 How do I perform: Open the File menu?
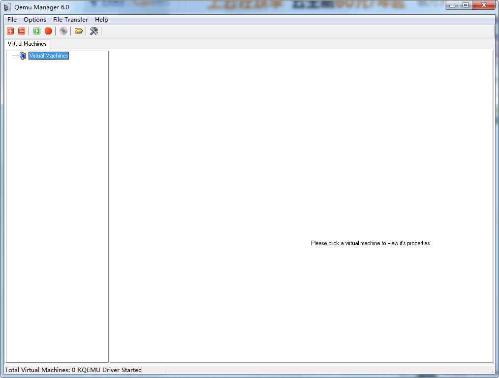12,19
